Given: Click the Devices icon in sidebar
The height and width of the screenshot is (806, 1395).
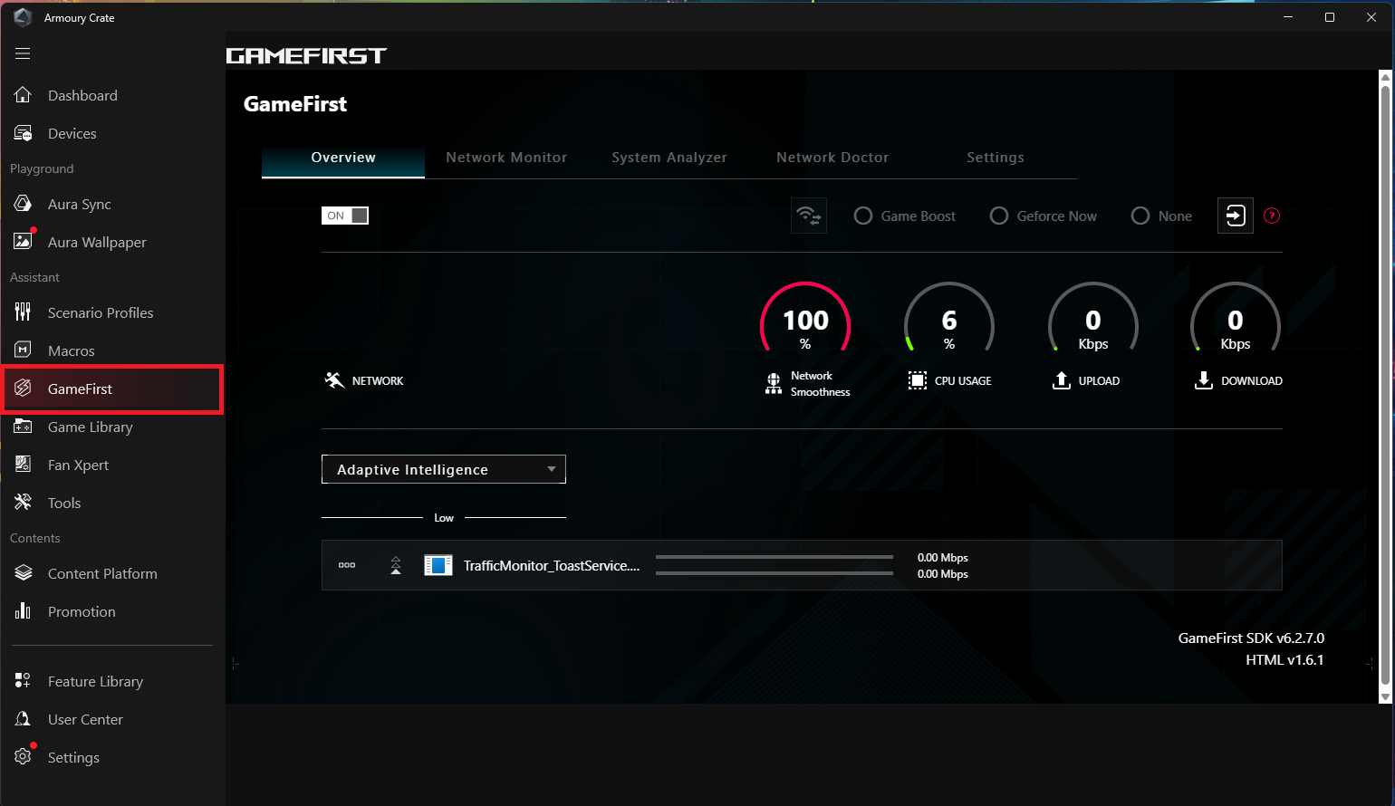Looking at the screenshot, I should pos(23,133).
